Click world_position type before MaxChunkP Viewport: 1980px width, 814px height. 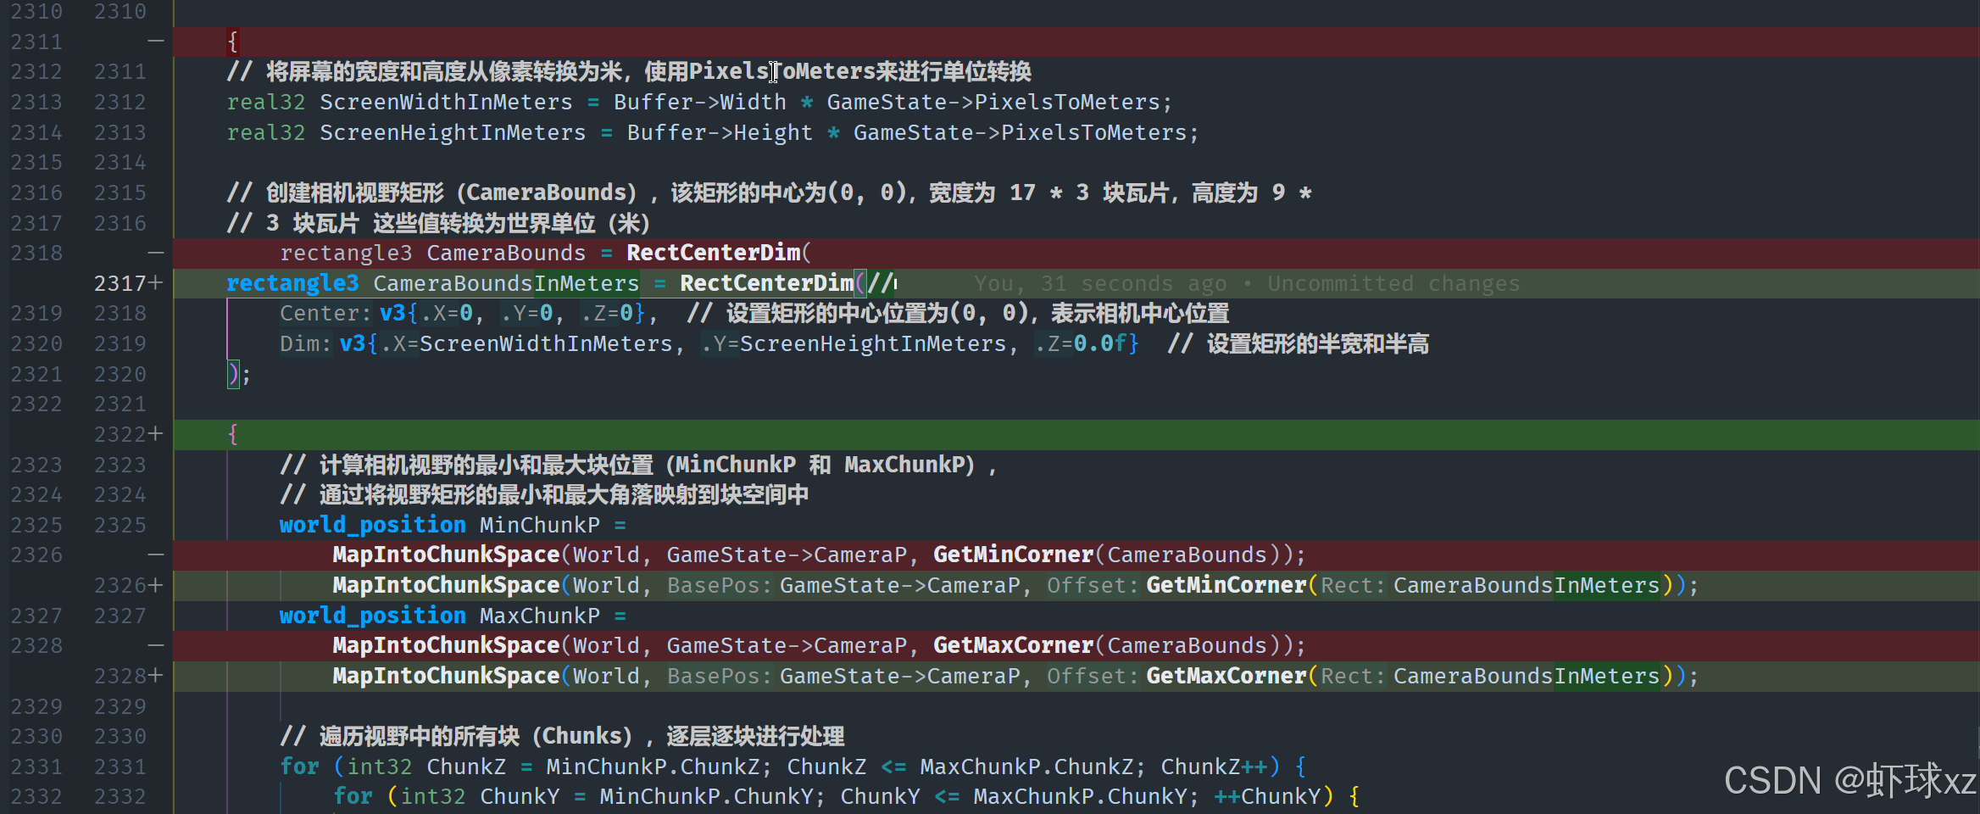(x=373, y=616)
